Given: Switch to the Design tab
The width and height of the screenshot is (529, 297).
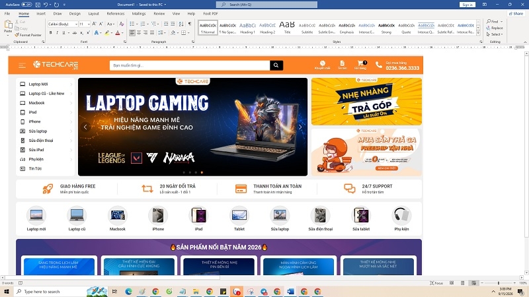Looking at the screenshot, I should (75, 14).
